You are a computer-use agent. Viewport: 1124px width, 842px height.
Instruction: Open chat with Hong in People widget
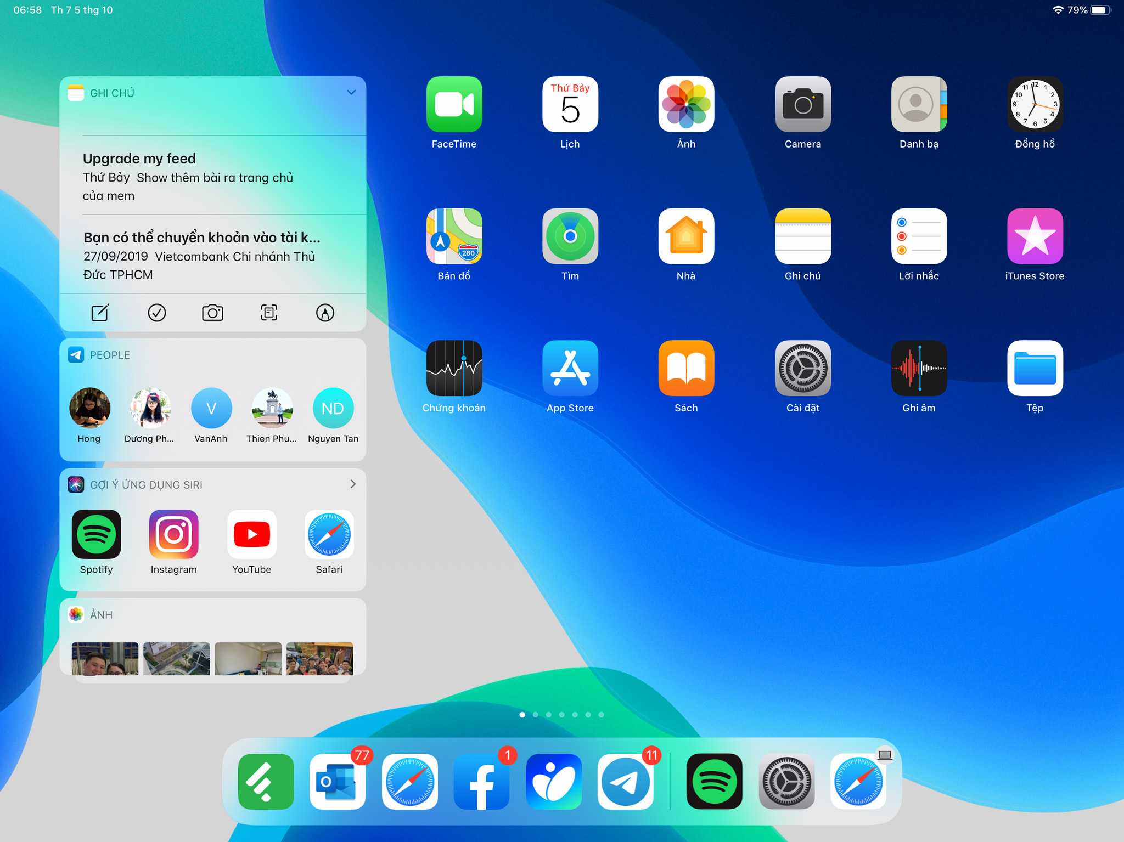(x=89, y=415)
